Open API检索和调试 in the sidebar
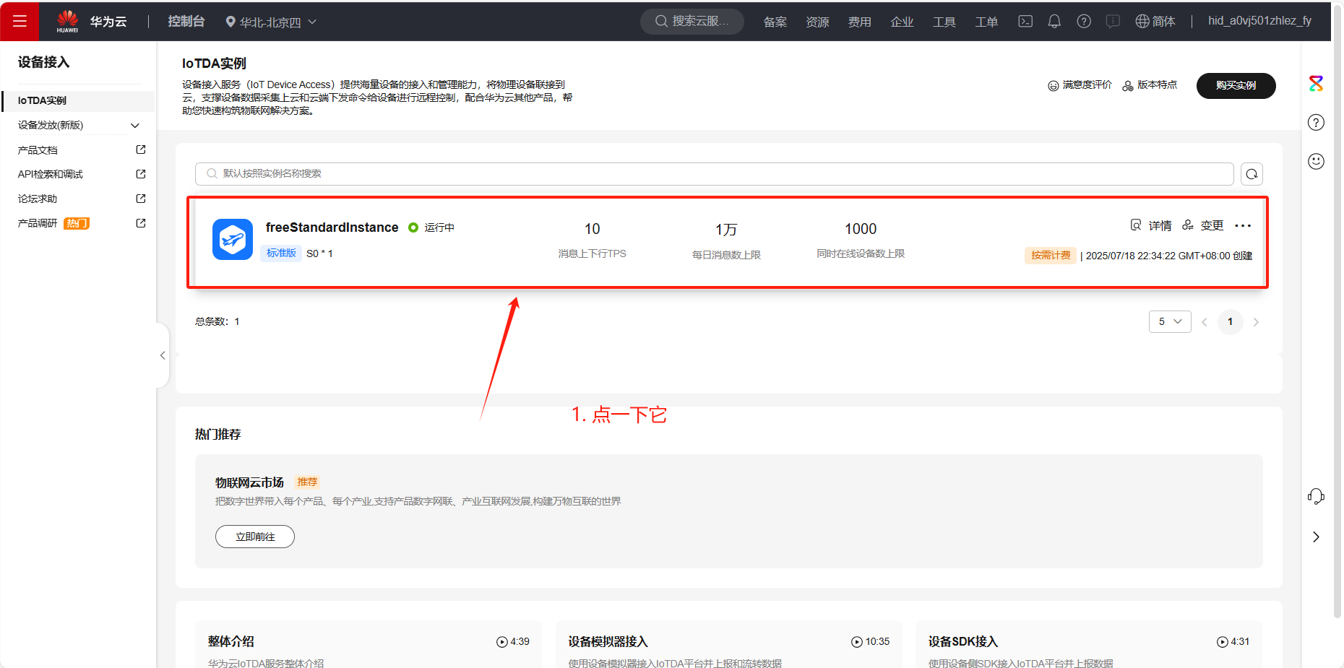Image resolution: width=1344 pixels, height=668 pixels. click(x=51, y=174)
